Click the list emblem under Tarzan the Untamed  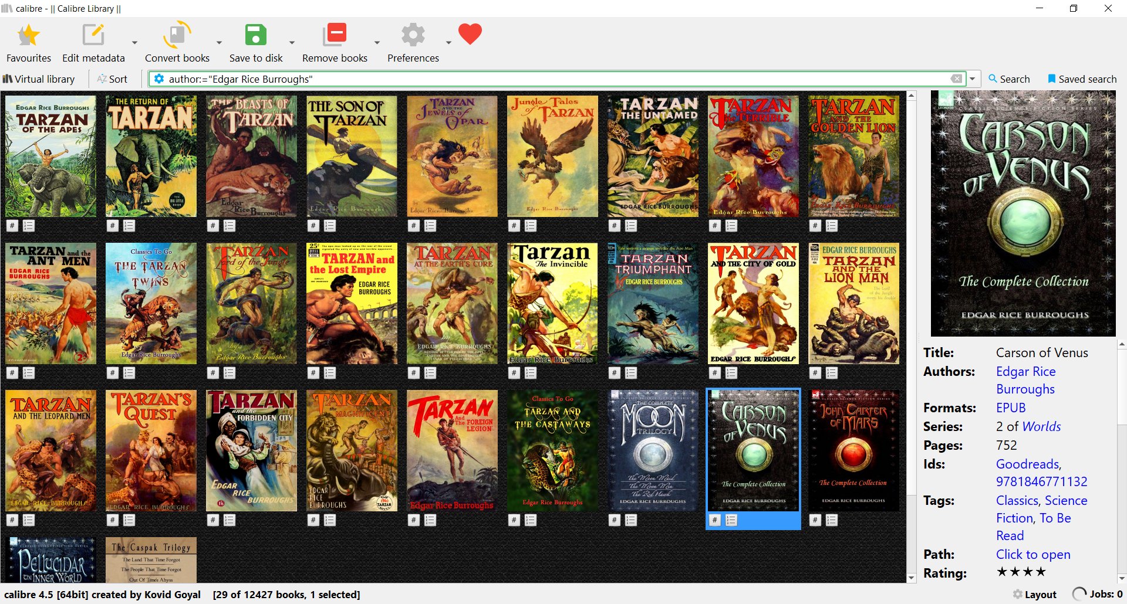pyautogui.click(x=631, y=226)
